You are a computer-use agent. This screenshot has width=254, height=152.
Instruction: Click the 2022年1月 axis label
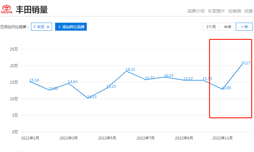30,138
